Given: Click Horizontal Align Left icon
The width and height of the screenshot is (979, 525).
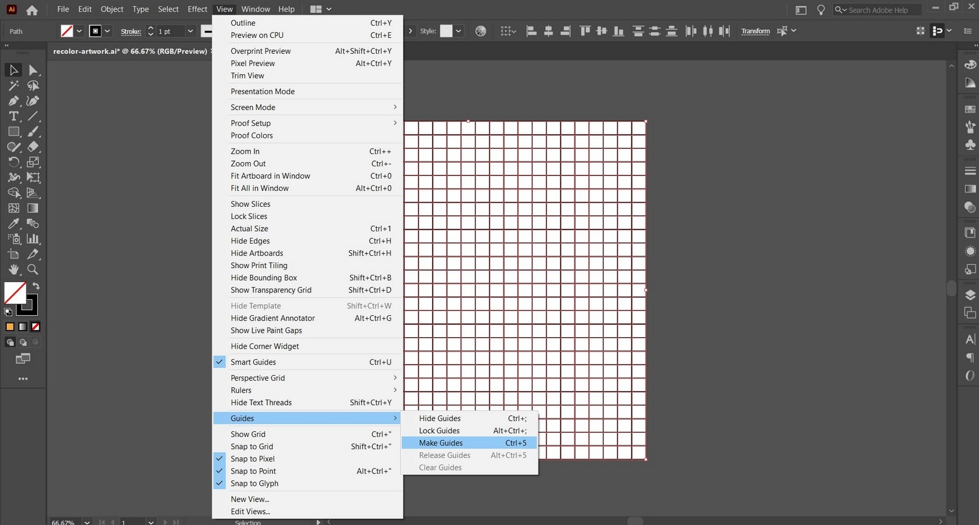Looking at the screenshot, I should pyautogui.click(x=531, y=31).
